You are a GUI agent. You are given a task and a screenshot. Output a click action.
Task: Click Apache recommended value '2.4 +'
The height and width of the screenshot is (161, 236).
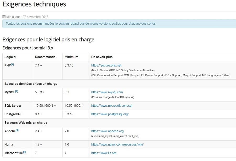pos(39,131)
